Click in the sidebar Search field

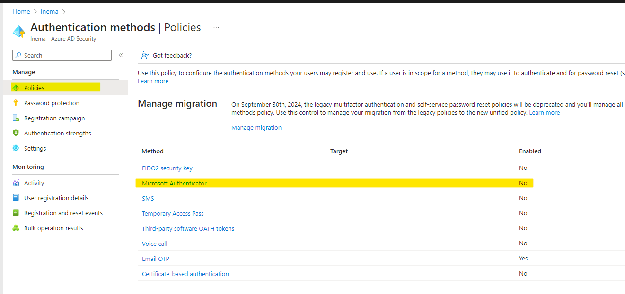[62, 55]
